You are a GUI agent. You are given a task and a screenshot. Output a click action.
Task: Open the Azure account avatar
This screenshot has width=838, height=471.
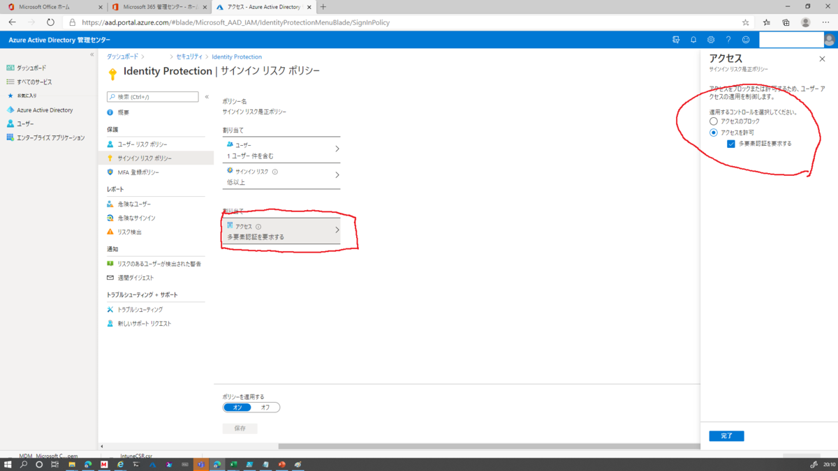(x=830, y=40)
